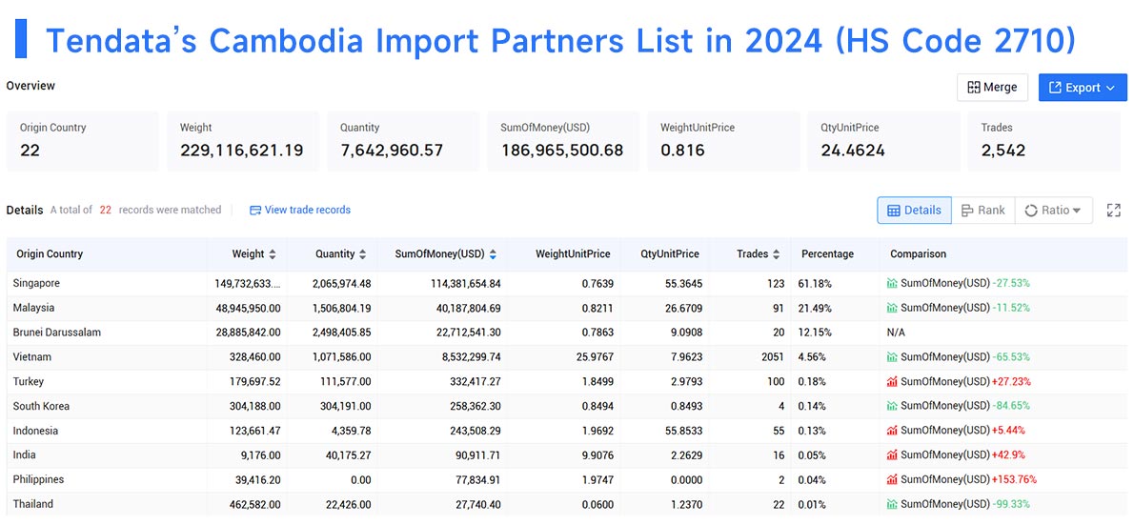1134x525 pixels.
Task: Switch to the Rank view tab
Action: click(982, 211)
